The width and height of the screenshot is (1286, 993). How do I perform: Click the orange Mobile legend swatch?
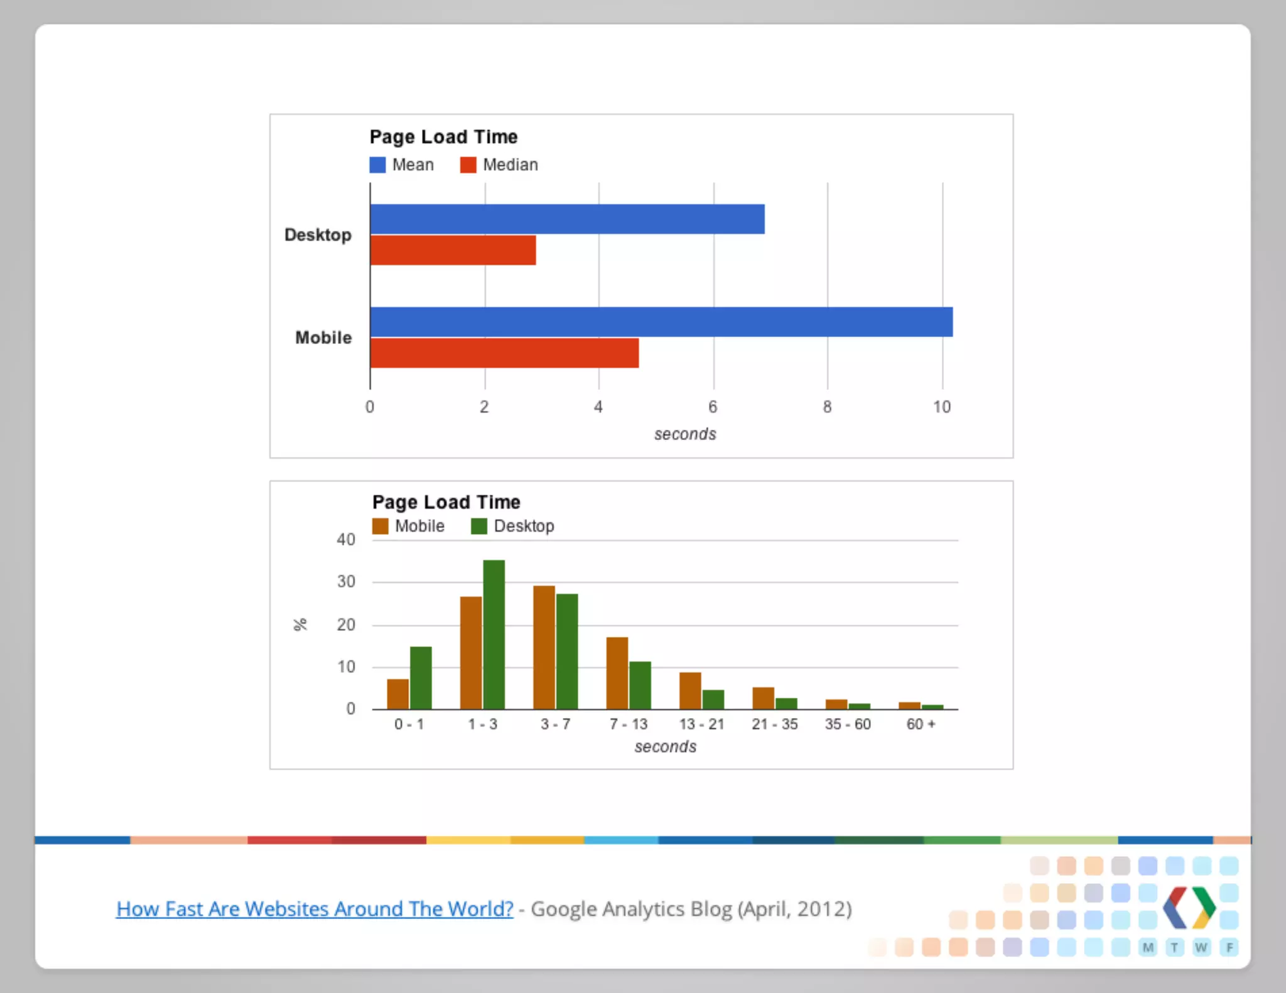tap(380, 526)
